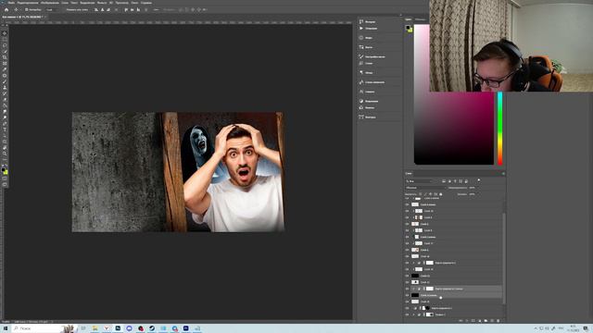Open layer styles fx menu
The width and height of the screenshot is (593, 333).
pyautogui.click(x=467, y=321)
